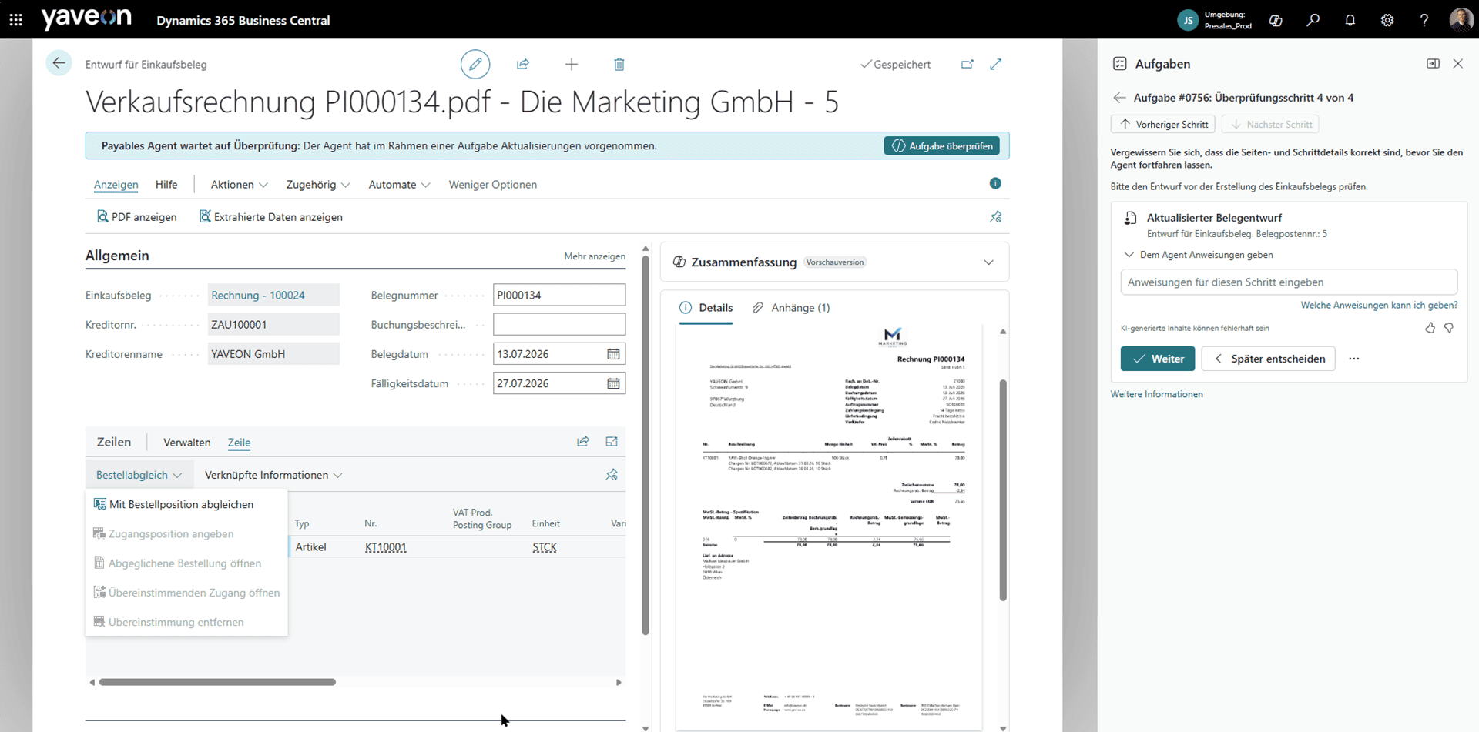Image resolution: width=1479 pixels, height=732 pixels.
Task: Create new record with plus icon
Action: (571, 64)
